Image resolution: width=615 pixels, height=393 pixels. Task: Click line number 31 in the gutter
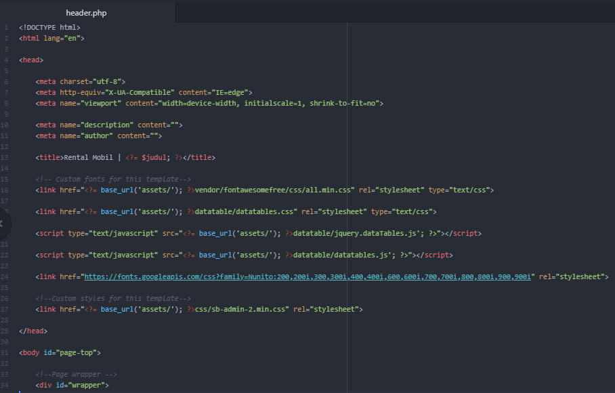pos(4,352)
